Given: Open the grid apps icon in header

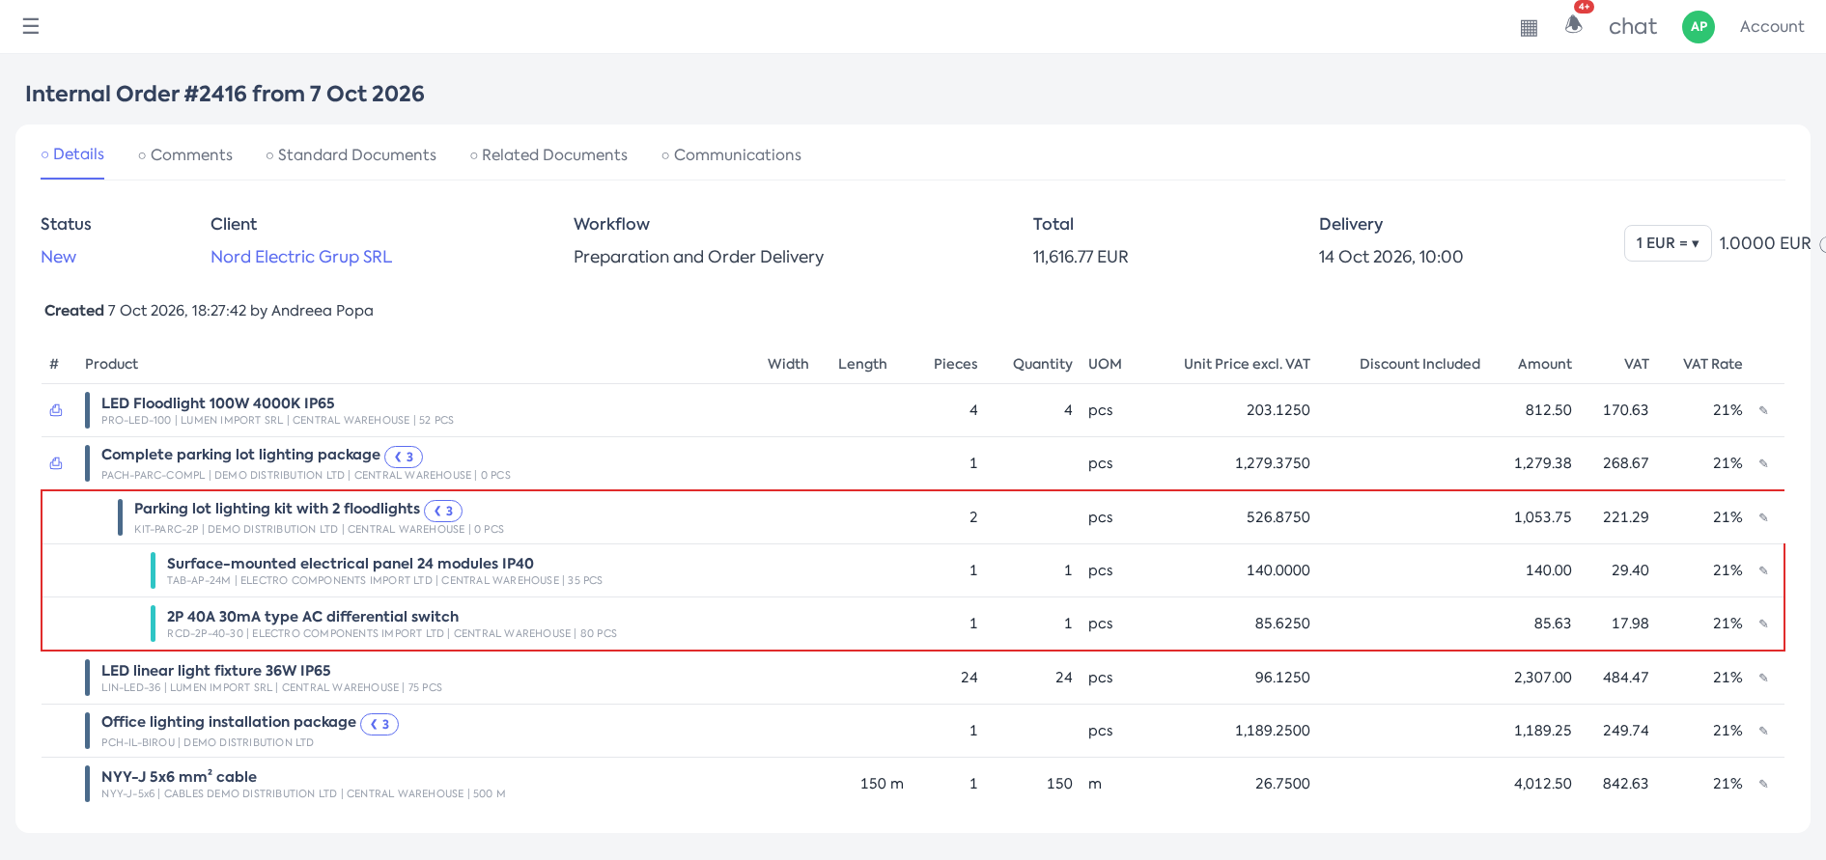Looking at the screenshot, I should click(x=1529, y=28).
